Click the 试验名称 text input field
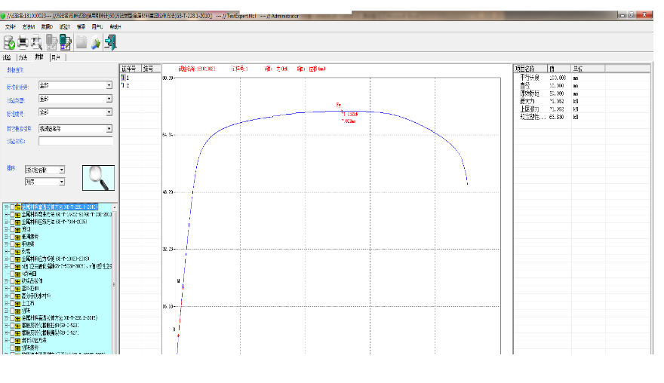Viewport: 664px width, 383px height. pos(75,141)
